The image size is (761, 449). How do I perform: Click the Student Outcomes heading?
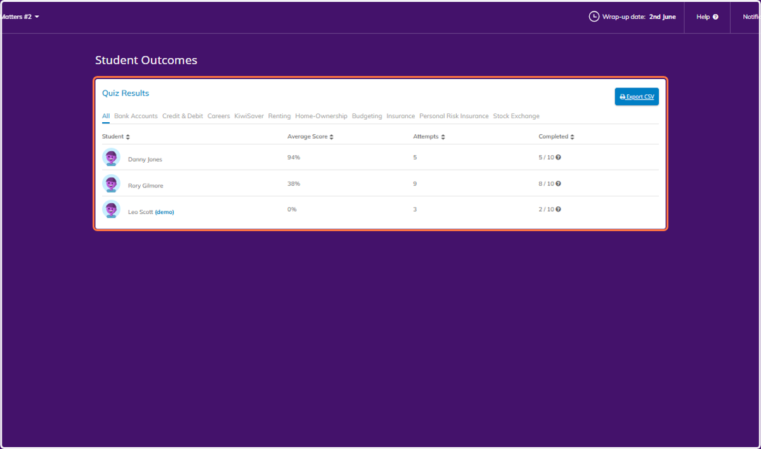(x=146, y=60)
